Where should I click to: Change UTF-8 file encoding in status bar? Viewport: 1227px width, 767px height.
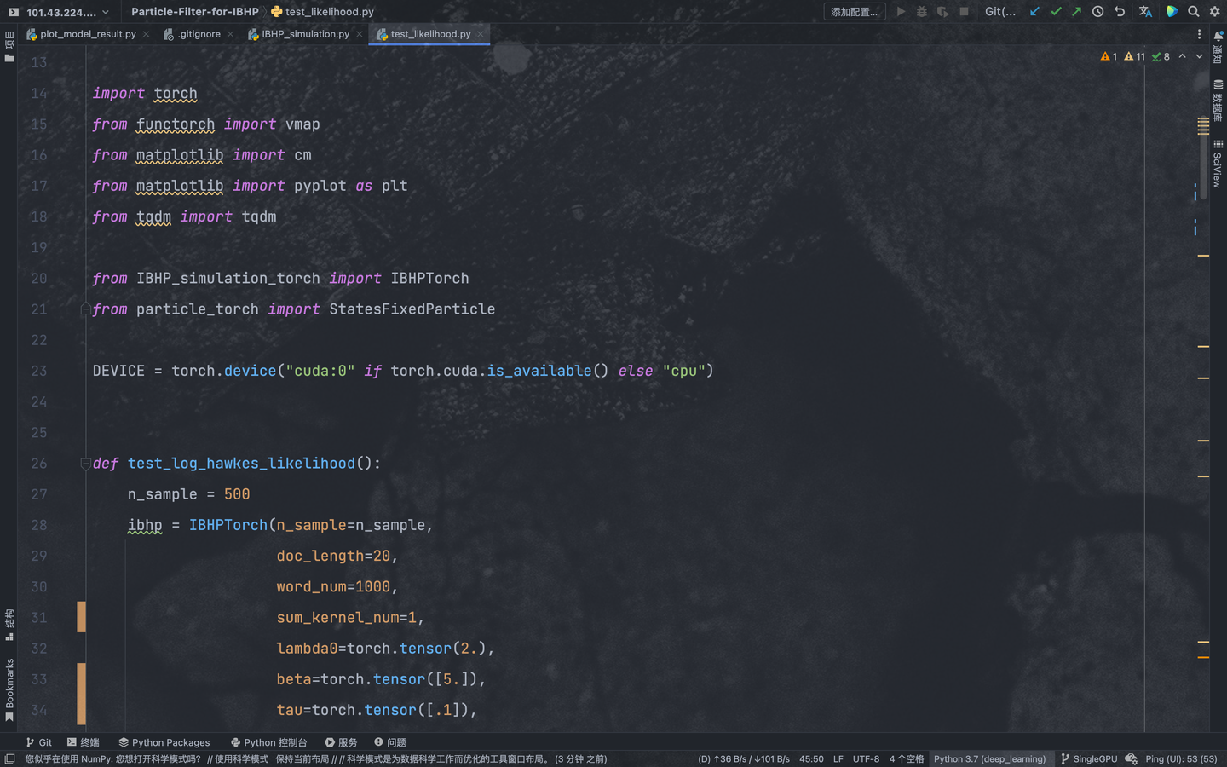866,758
